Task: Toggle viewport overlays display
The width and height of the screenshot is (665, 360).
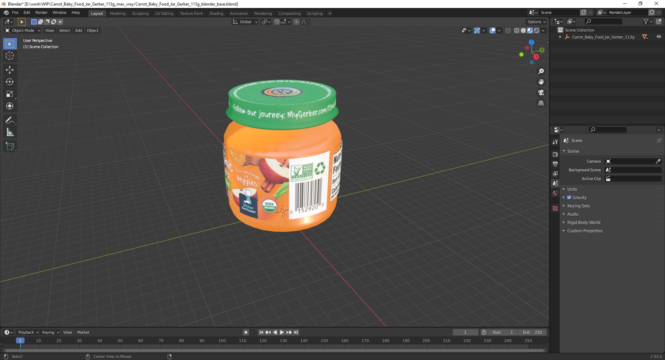Action: click(x=493, y=30)
